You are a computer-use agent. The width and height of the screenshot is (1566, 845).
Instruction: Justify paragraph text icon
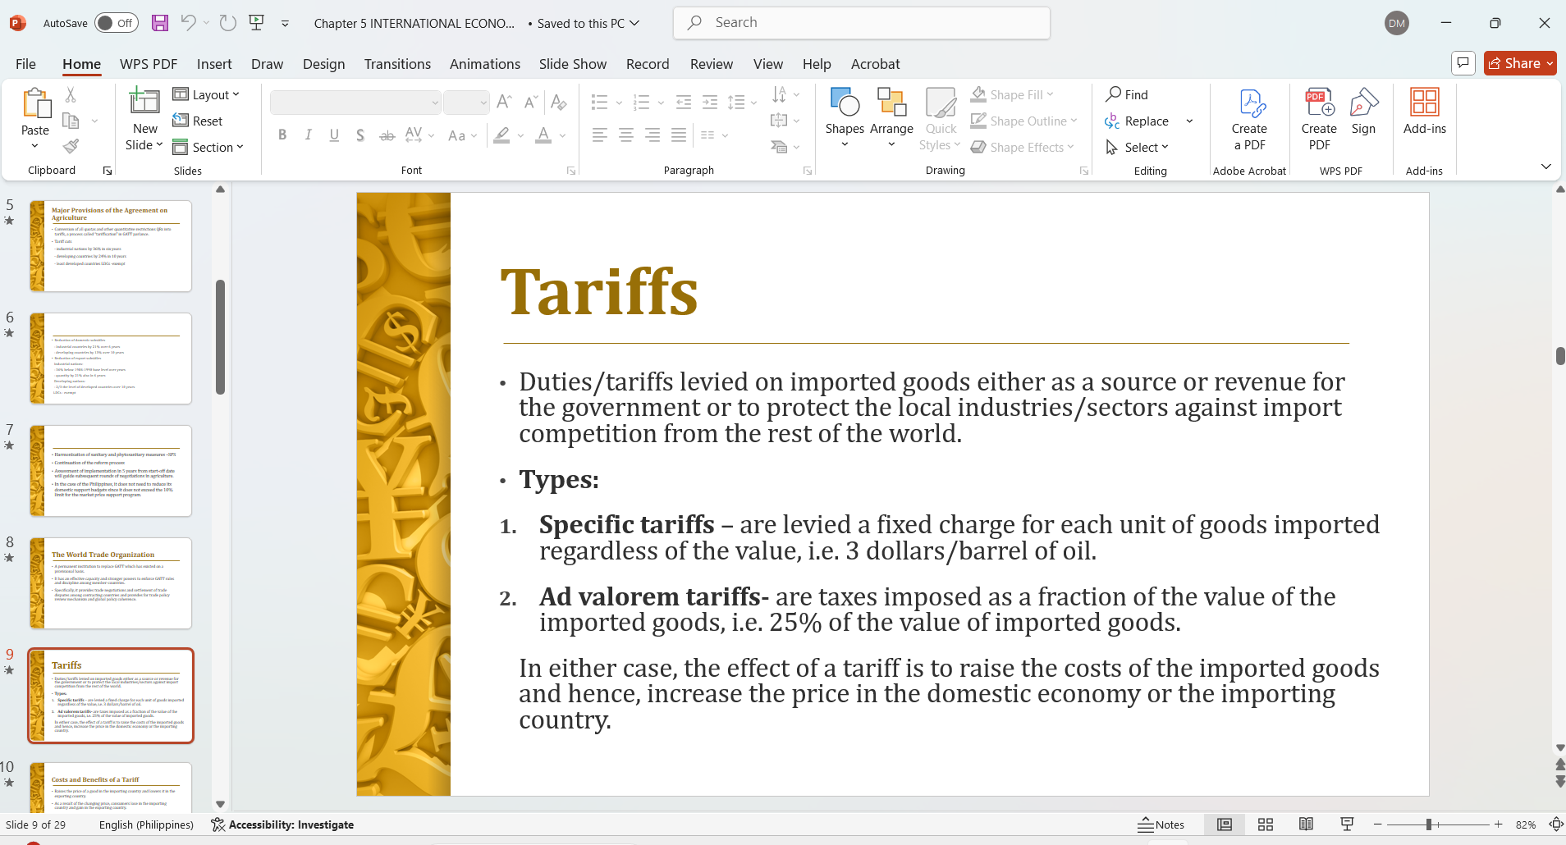pyautogui.click(x=679, y=135)
